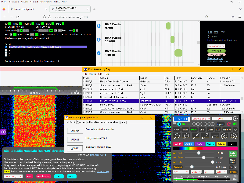Click the zoom to max-in arrows icon
244x183 pixels.
pyautogui.click(x=196, y=136)
